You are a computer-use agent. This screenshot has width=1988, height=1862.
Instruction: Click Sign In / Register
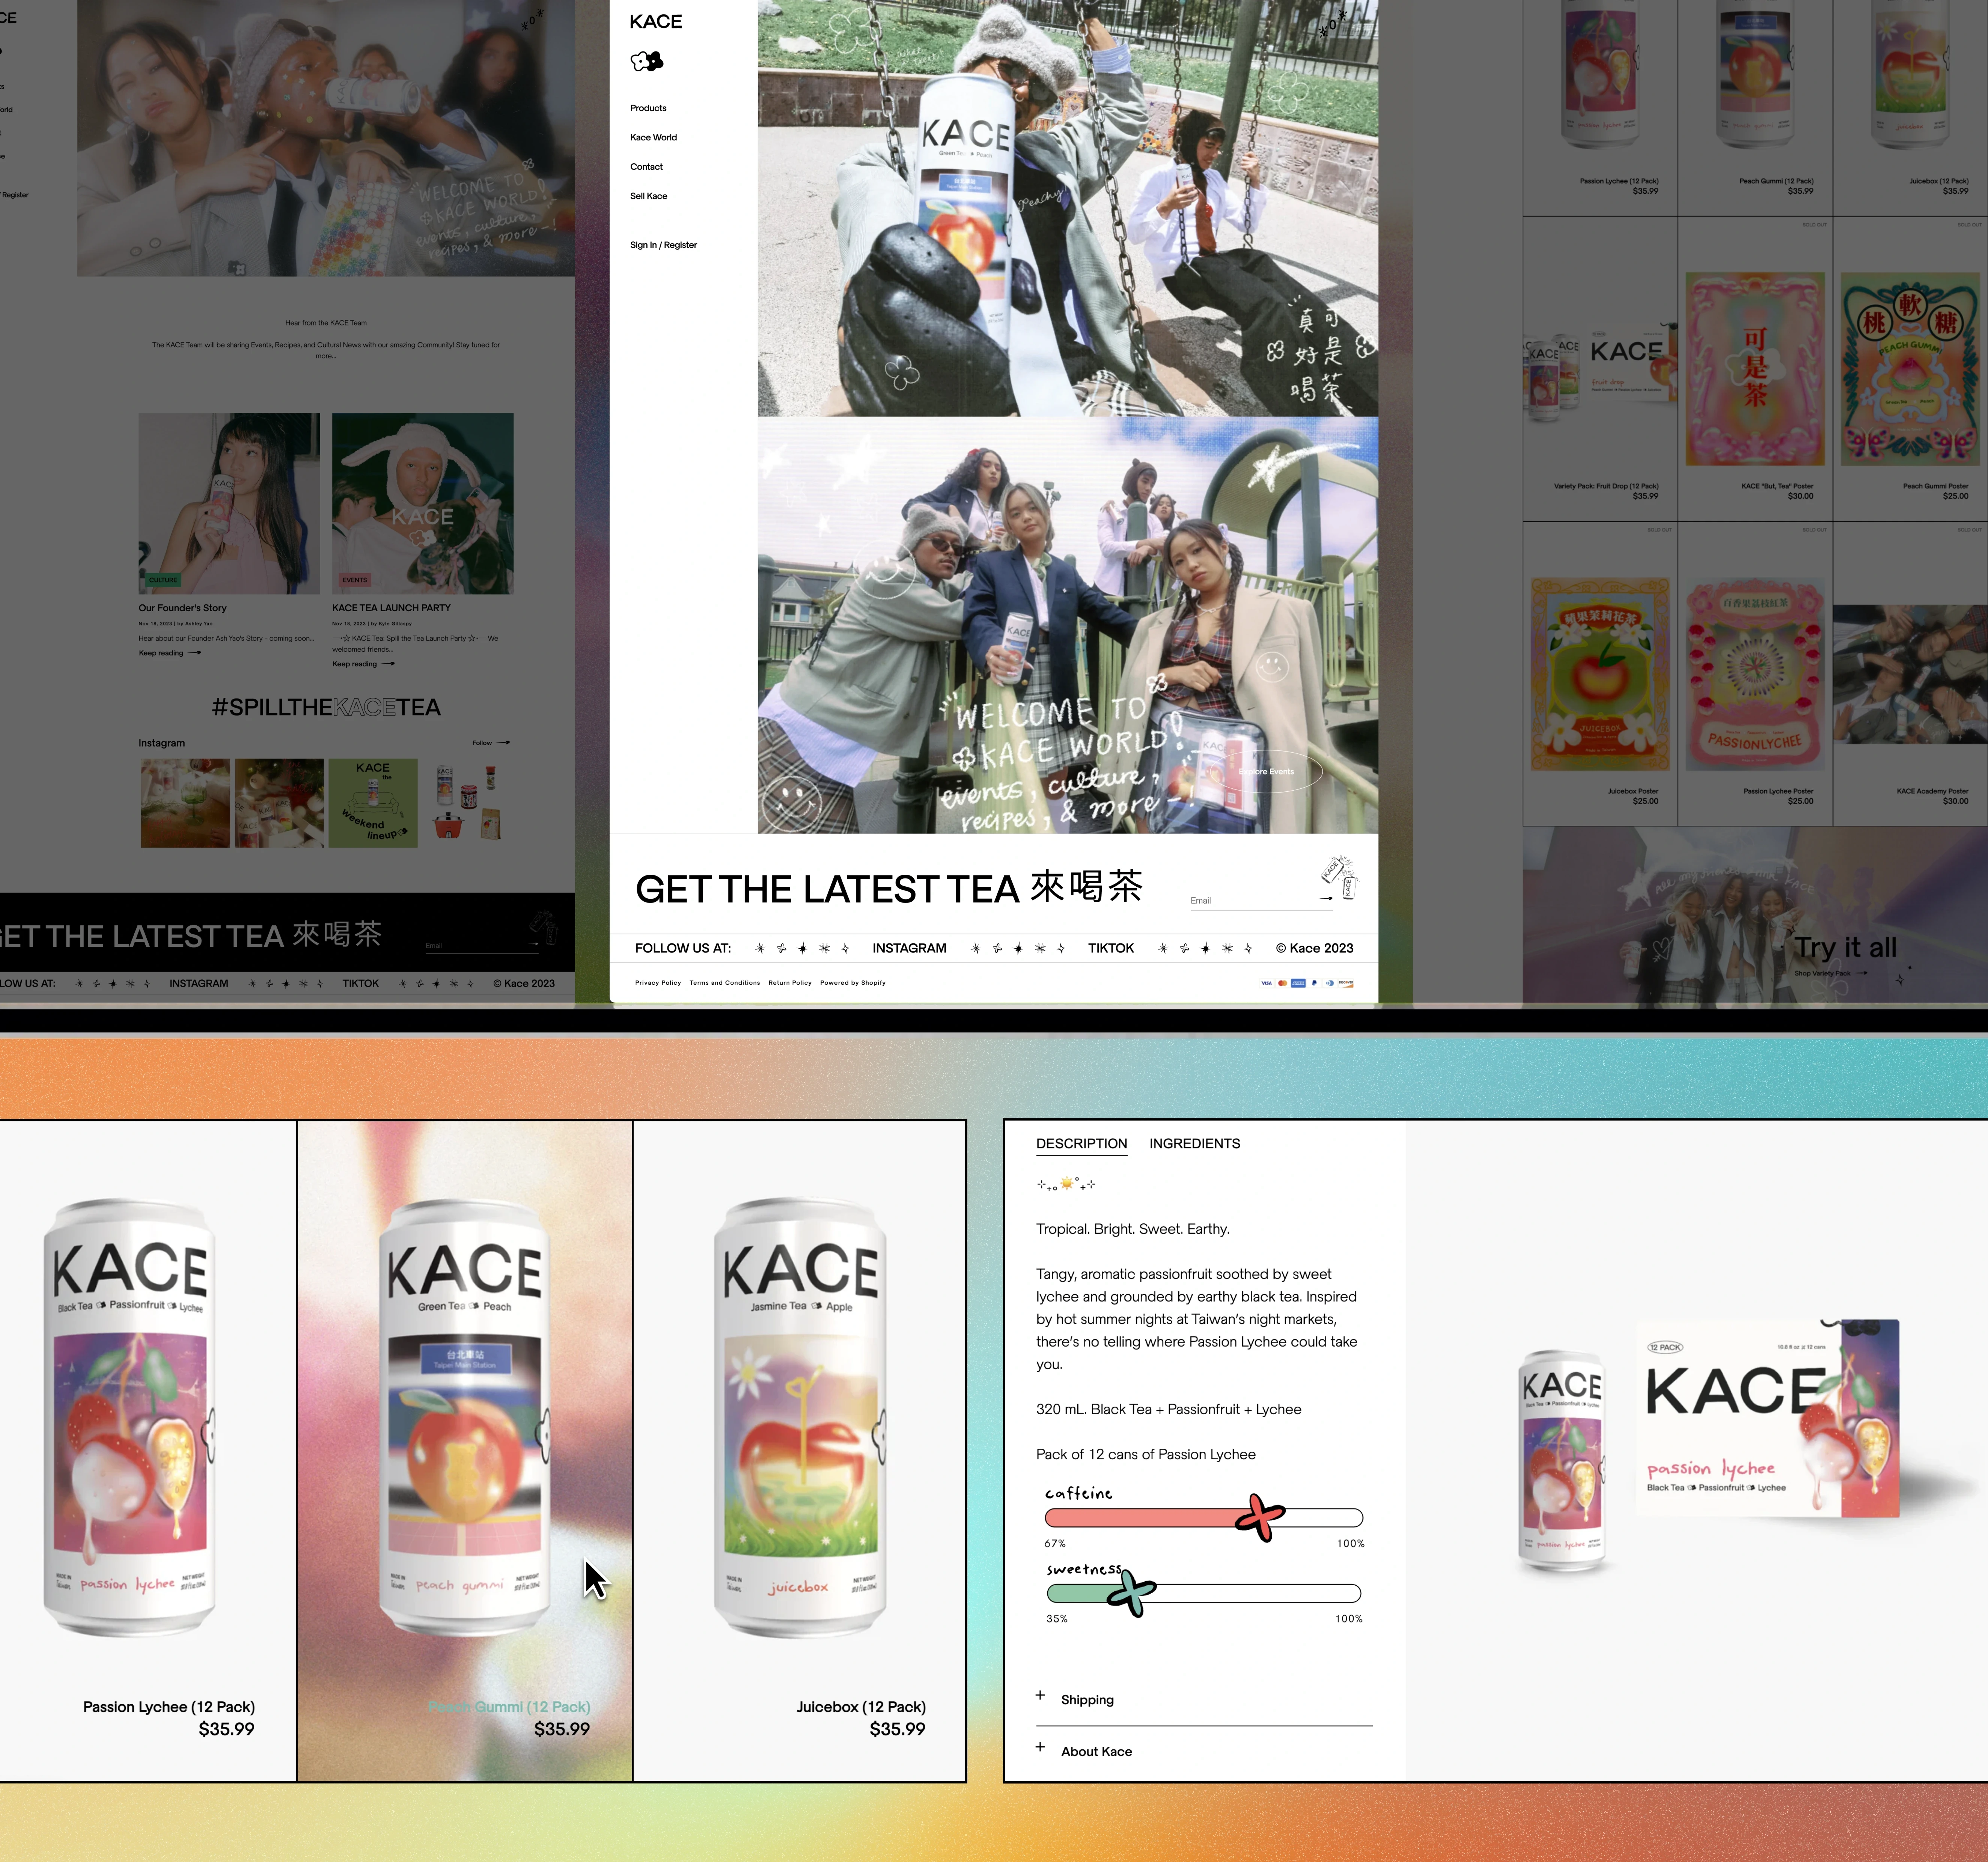(x=663, y=245)
